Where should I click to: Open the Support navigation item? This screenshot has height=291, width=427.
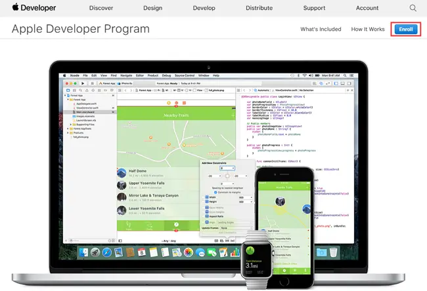314,8
